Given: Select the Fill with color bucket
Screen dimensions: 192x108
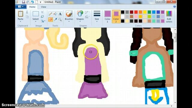Looking at the screenshot, I should [x=55, y=14].
